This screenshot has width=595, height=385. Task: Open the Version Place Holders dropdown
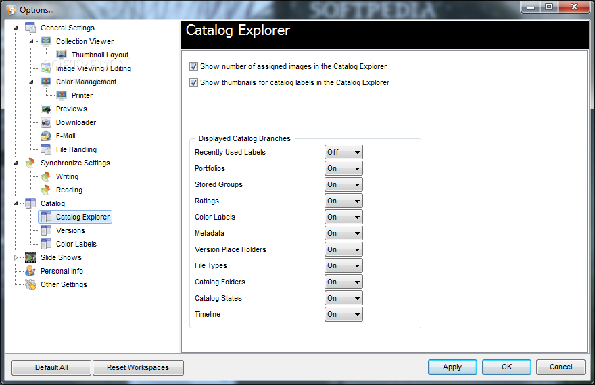point(343,249)
